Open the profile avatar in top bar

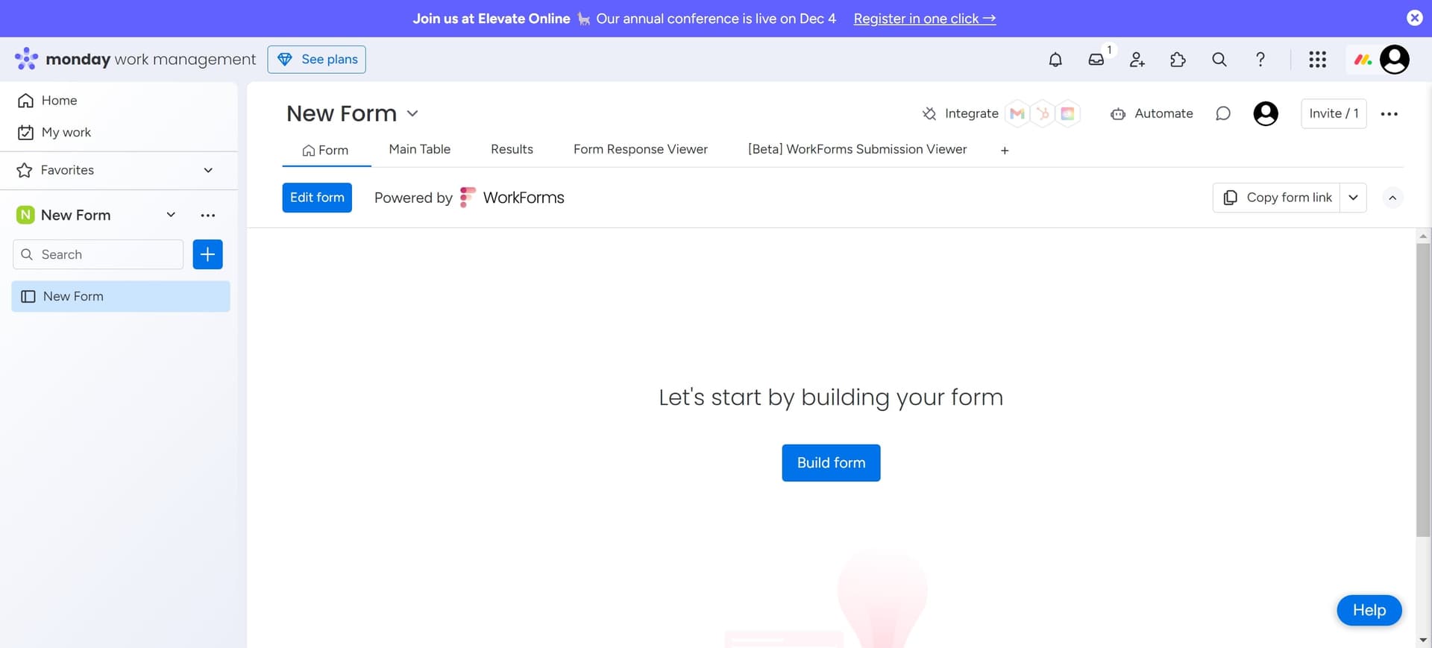(1394, 60)
